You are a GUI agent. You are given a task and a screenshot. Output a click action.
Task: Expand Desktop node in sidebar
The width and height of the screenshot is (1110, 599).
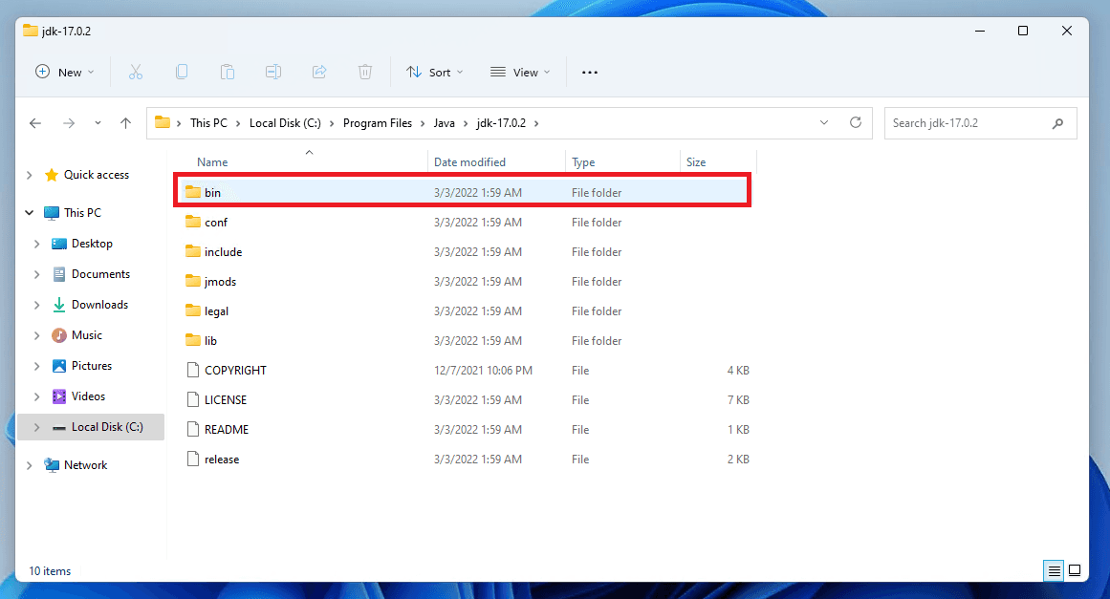point(37,244)
